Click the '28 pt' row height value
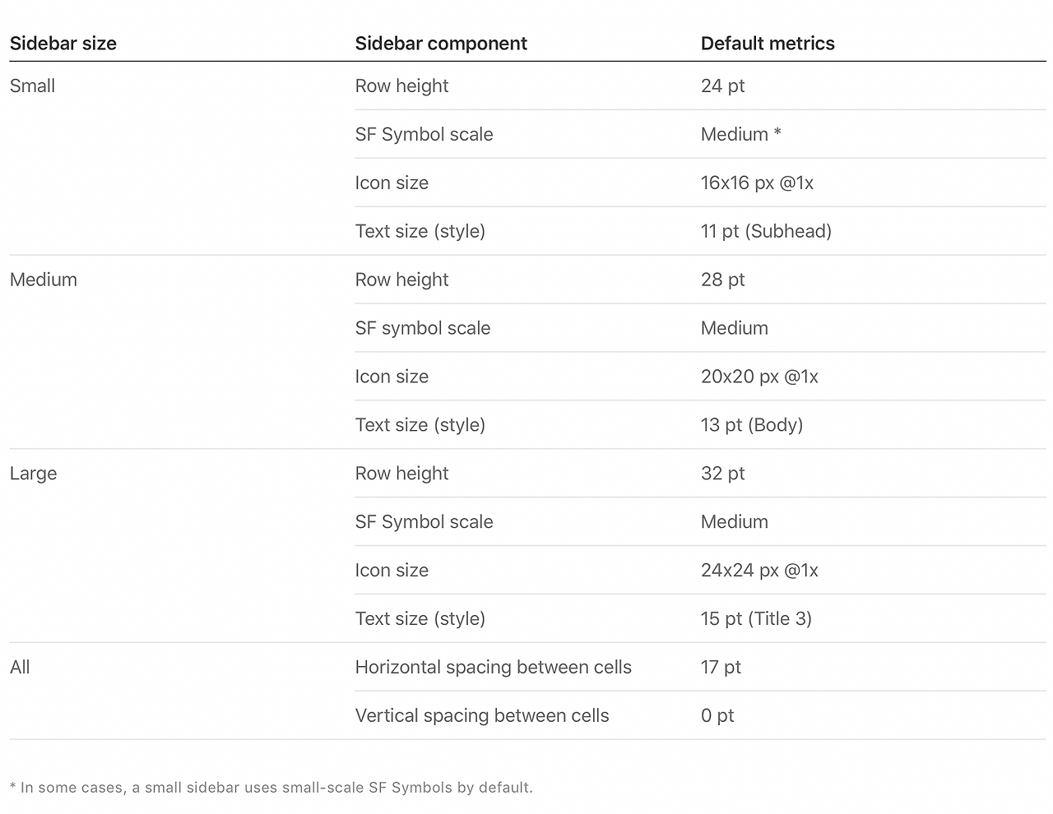1053x814 pixels. [x=723, y=280]
